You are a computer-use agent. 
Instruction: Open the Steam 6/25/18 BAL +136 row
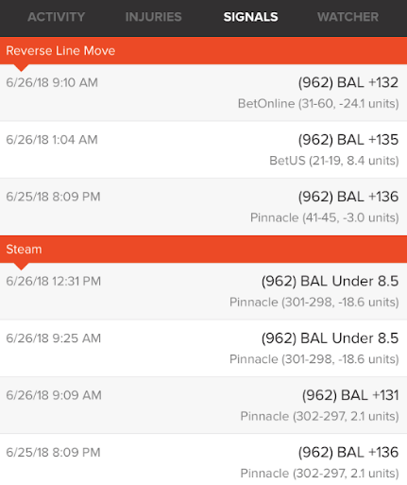(x=203, y=459)
